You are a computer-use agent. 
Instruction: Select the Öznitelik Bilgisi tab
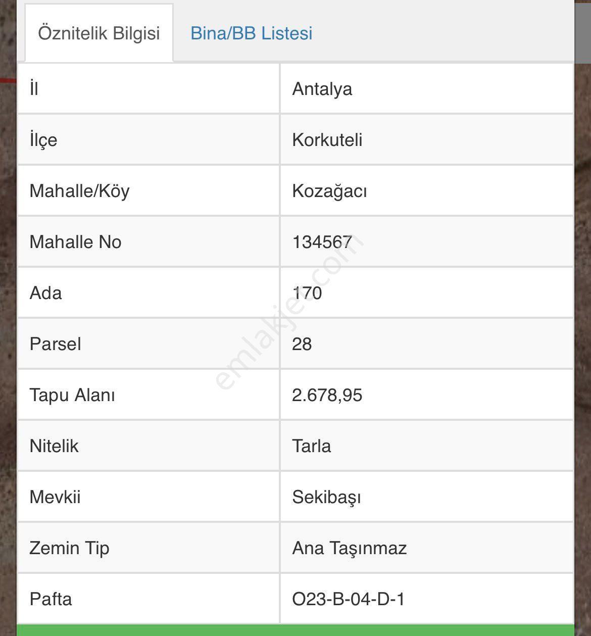(99, 33)
